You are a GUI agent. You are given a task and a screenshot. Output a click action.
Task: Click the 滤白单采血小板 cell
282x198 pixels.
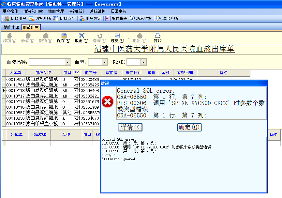[x=44, y=124]
